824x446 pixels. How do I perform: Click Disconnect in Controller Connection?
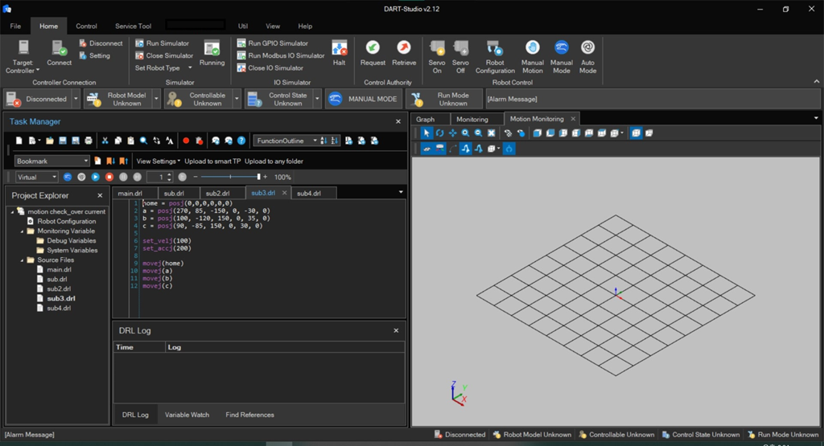point(101,43)
